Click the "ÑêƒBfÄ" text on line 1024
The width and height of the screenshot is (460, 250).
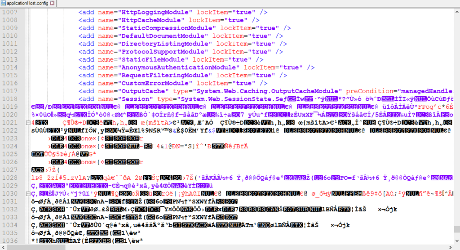point(236,146)
